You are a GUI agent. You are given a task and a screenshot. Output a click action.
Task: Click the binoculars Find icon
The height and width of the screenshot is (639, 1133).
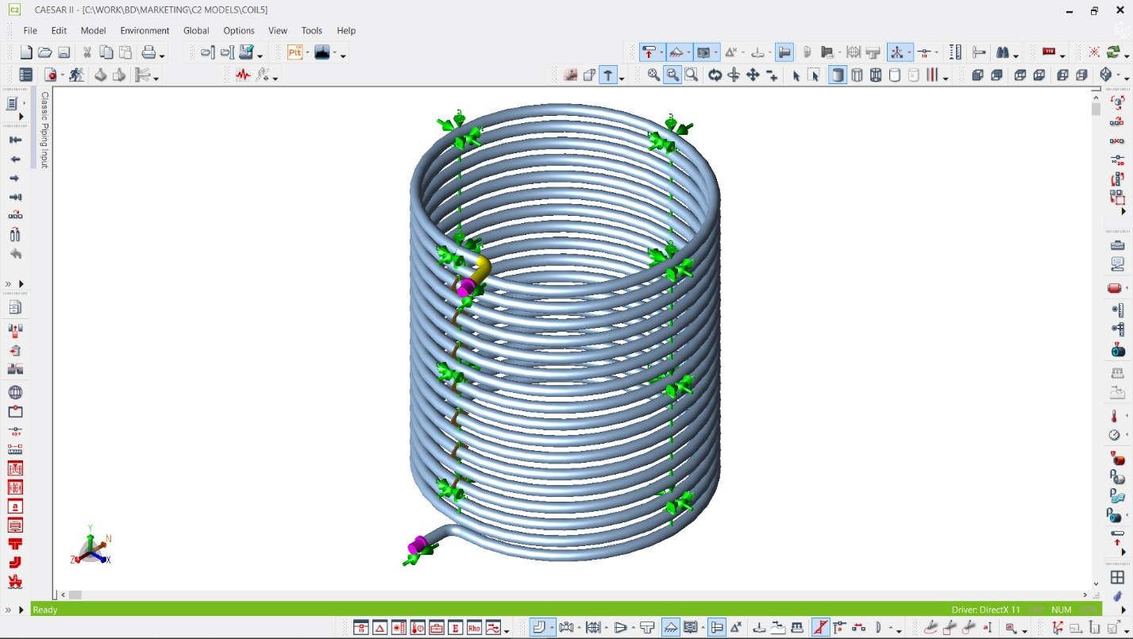click(1003, 52)
